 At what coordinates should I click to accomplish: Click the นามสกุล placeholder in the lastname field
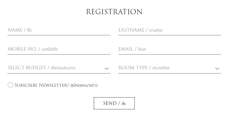(x=156, y=30)
